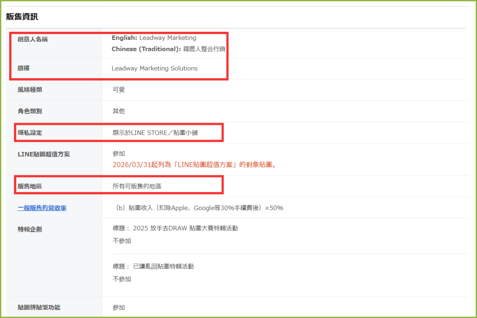Click the 貼圖拼貼樂功能 row label
This screenshot has height=318, width=477.
(x=39, y=308)
